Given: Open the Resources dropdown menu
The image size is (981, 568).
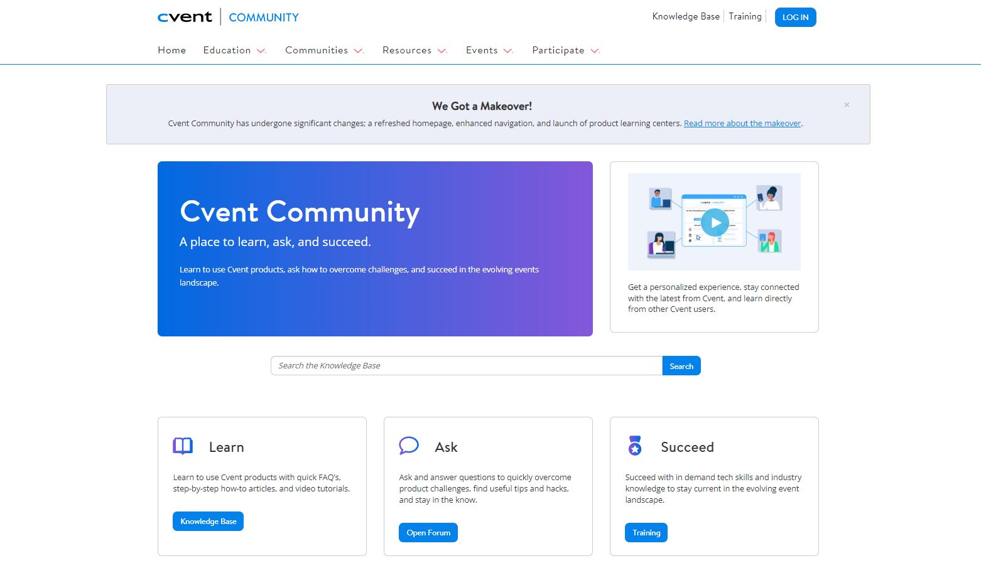Looking at the screenshot, I should [x=415, y=50].
